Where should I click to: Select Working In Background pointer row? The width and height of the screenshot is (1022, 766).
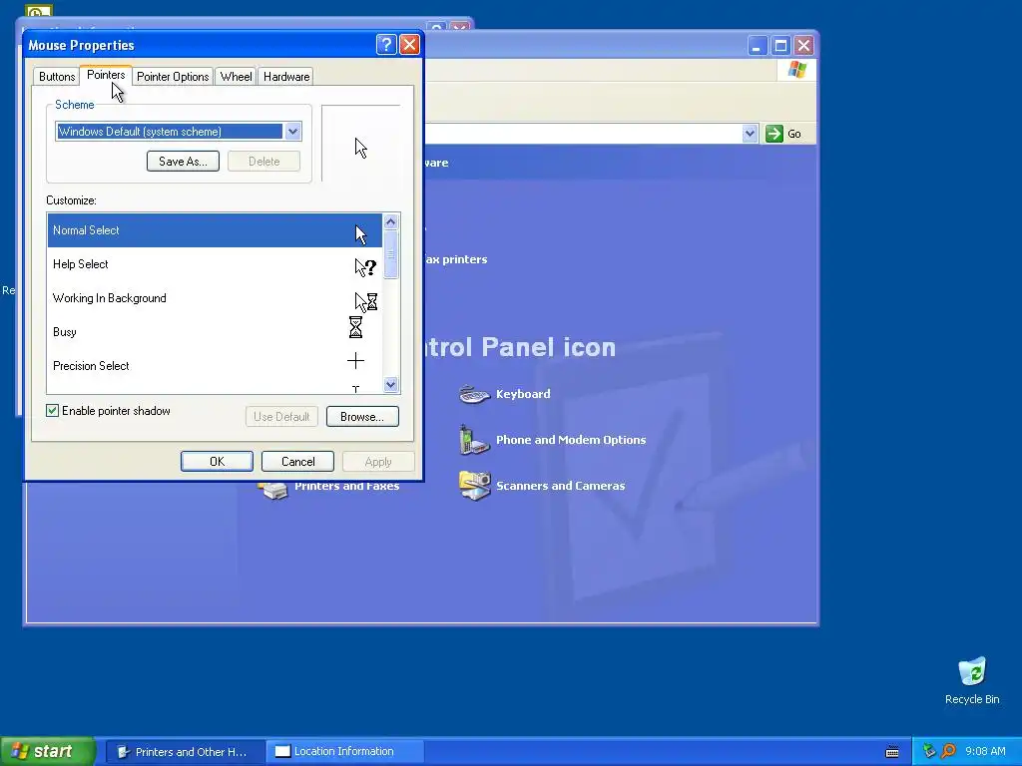(215, 297)
